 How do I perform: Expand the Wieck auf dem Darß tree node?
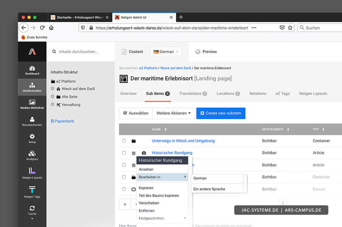point(53,88)
